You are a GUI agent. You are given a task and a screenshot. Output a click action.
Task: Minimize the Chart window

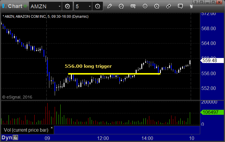click(207, 2)
